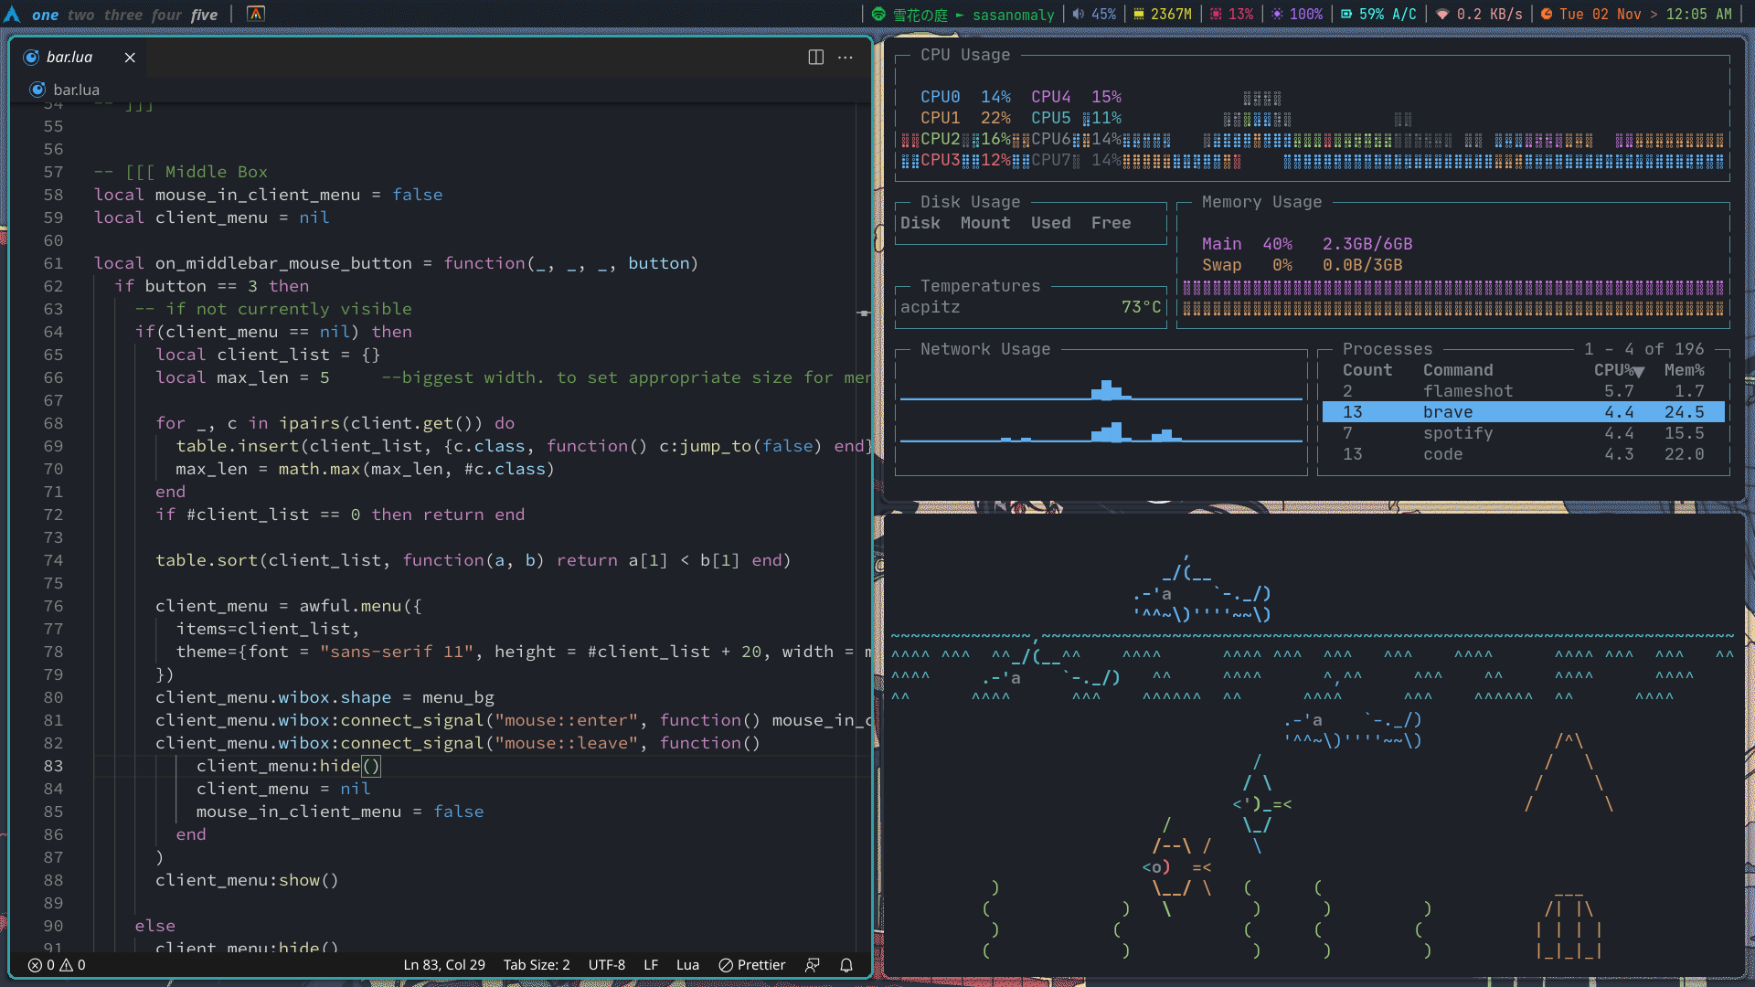Click the 12:05 AM time display
The height and width of the screenshot is (987, 1755).
[x=1699, y=15]
